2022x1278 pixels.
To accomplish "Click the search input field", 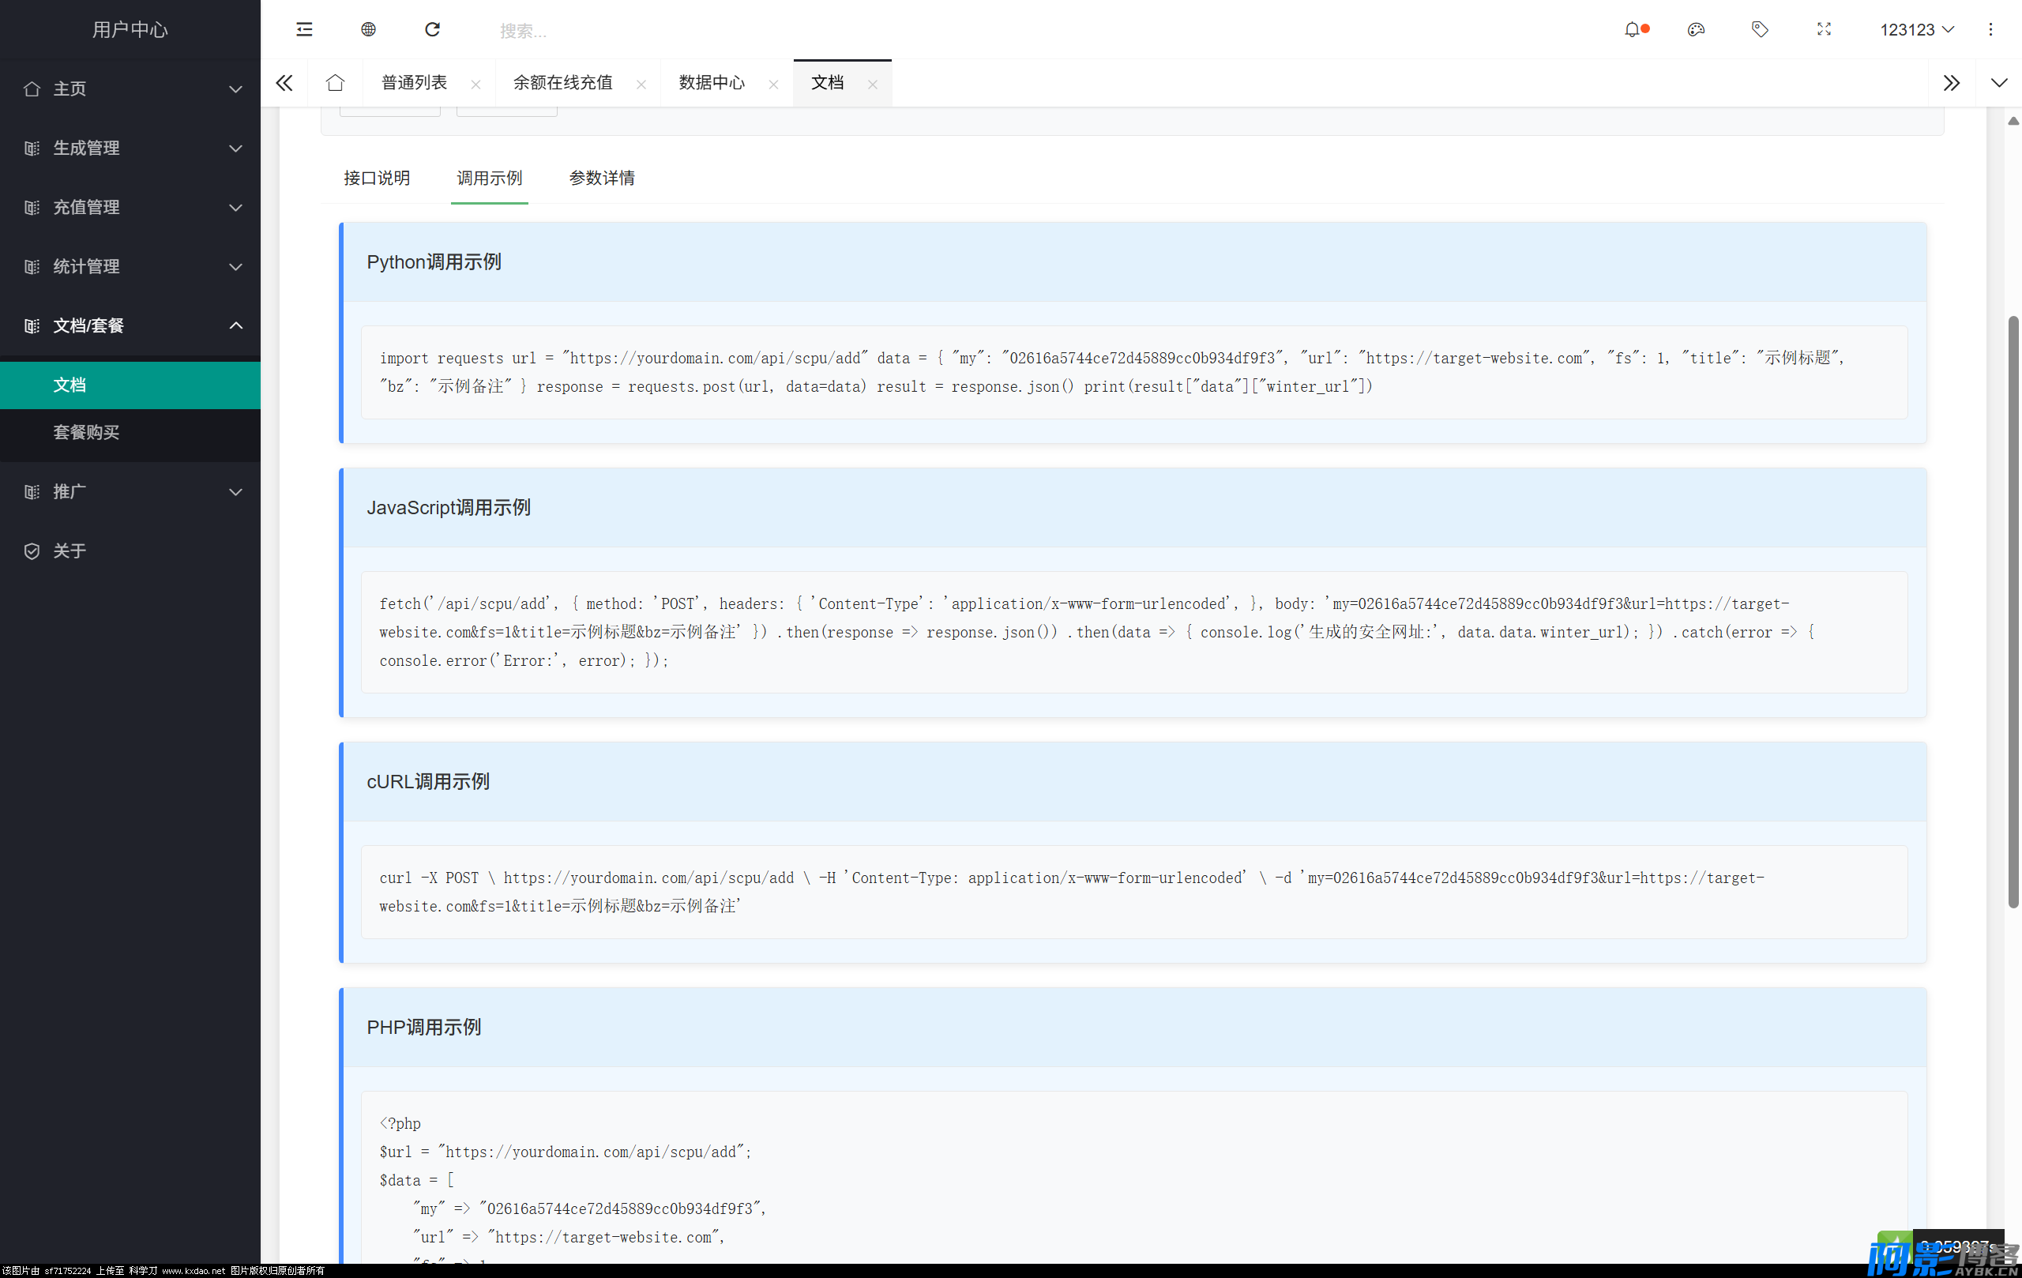I will point(588,30).
